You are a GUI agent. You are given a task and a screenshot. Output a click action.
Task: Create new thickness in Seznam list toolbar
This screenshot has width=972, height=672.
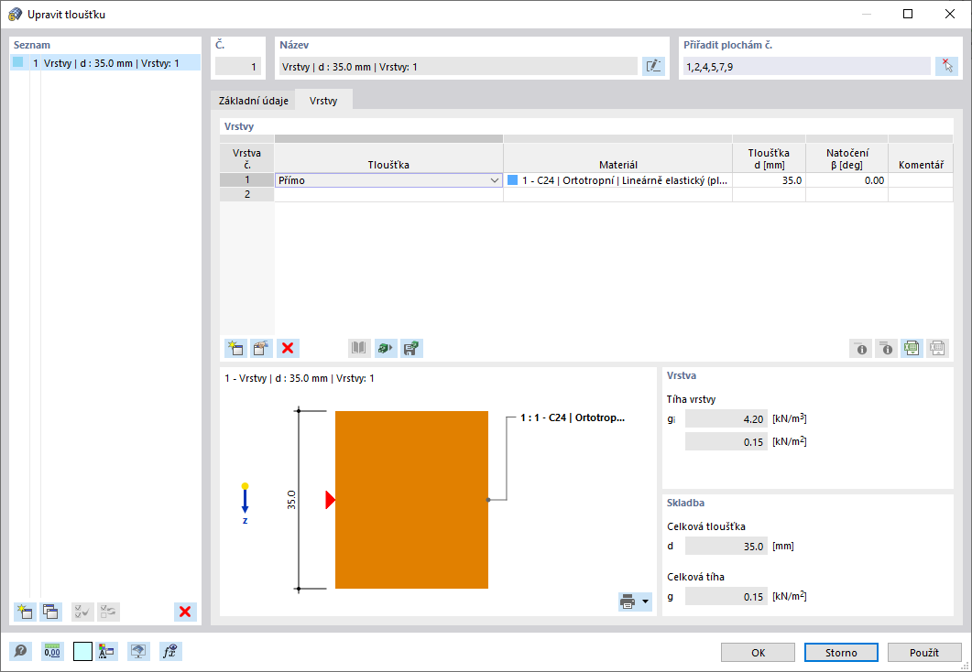(25, 612)
